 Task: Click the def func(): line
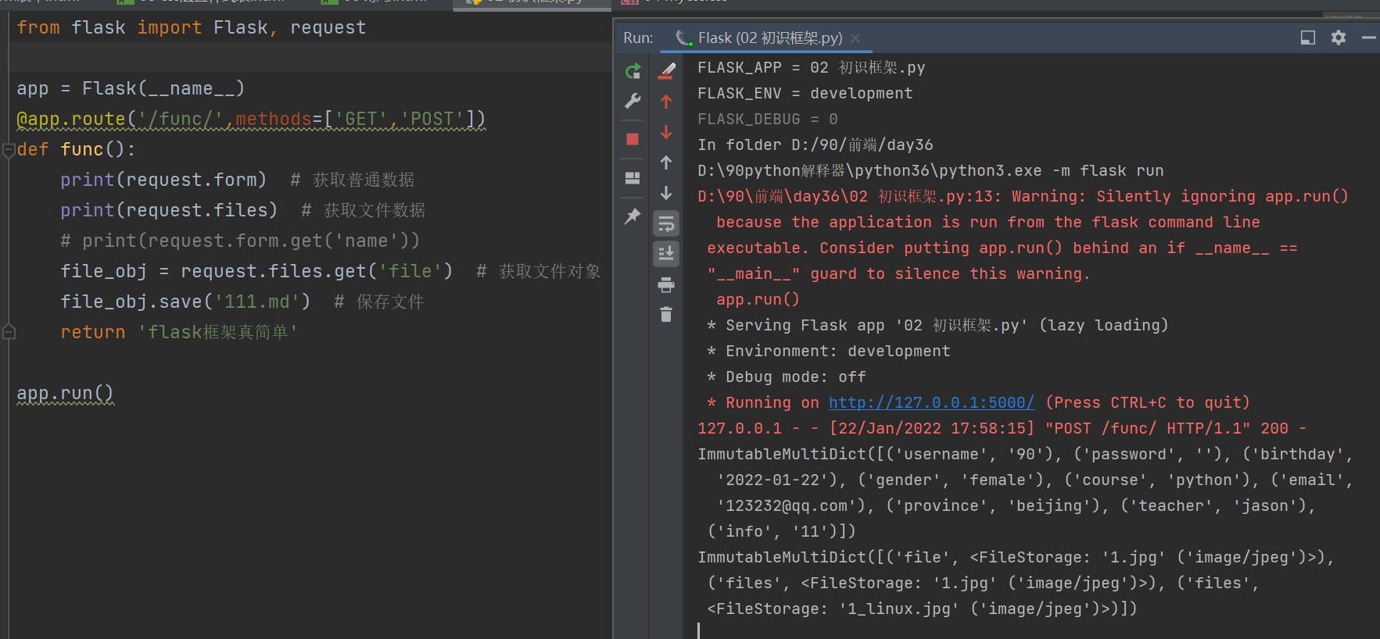76,149
